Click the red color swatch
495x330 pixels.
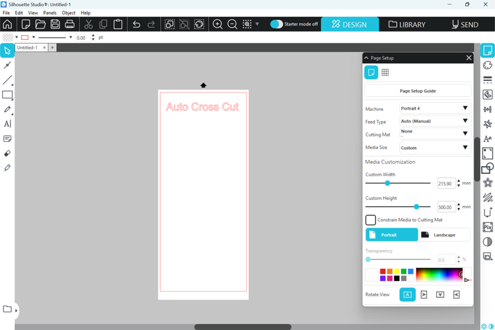(x=383, y=271)
